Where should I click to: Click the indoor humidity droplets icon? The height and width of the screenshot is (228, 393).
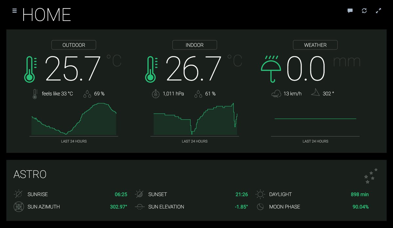tap(198, 94)
